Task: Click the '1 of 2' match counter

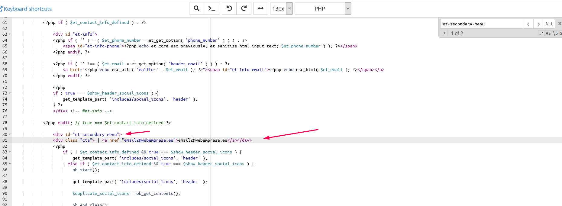Action: [457, 33]
